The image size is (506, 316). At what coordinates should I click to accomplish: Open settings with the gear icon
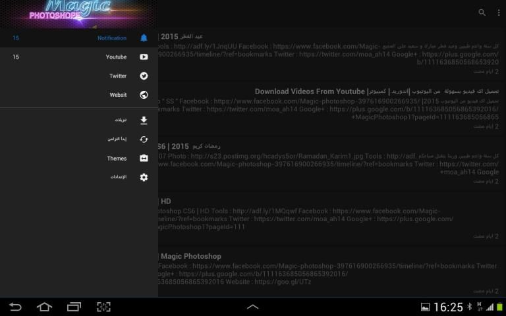tap(144, 177)
